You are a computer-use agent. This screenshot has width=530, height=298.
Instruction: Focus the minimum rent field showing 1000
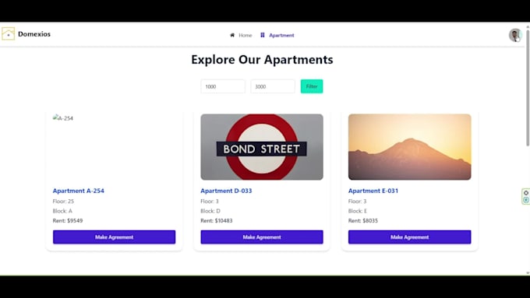pos(223,86)
